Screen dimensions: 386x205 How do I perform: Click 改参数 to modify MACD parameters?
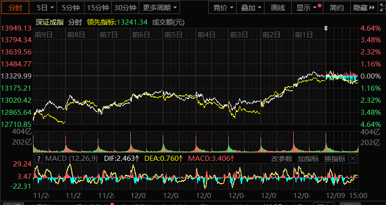[x=282, y=159]
